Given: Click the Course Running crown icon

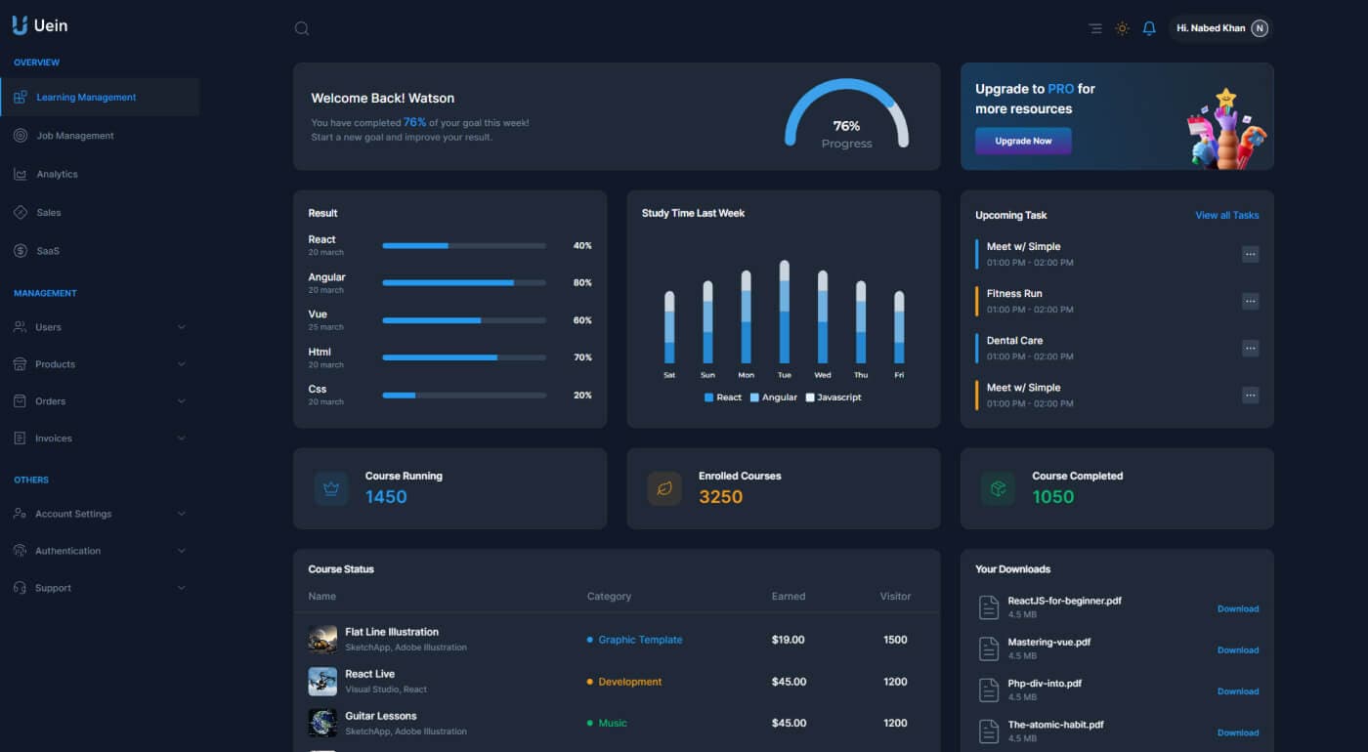Looking at the screenshot, I should 331,488.
